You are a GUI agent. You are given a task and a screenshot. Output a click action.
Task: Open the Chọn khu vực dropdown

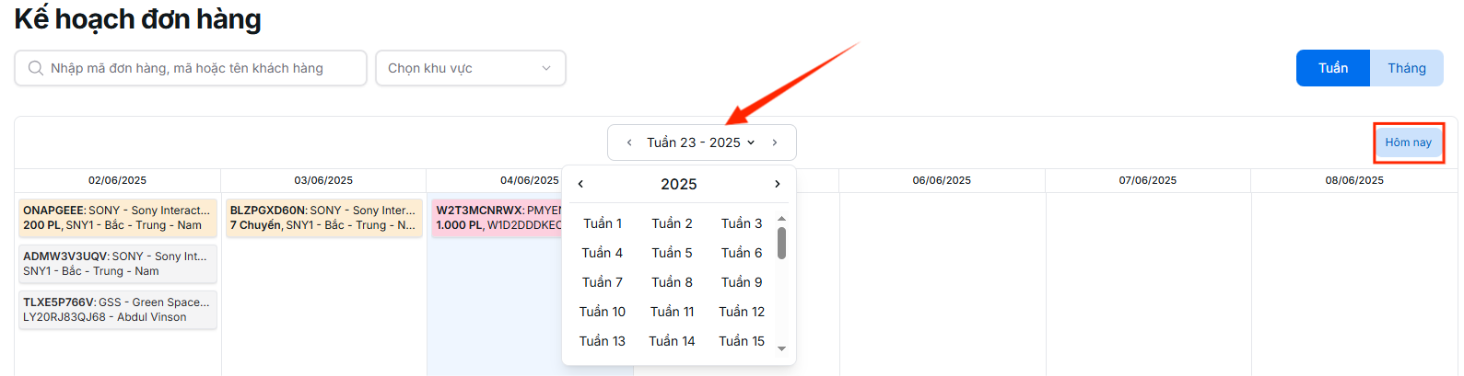(470, 68)
